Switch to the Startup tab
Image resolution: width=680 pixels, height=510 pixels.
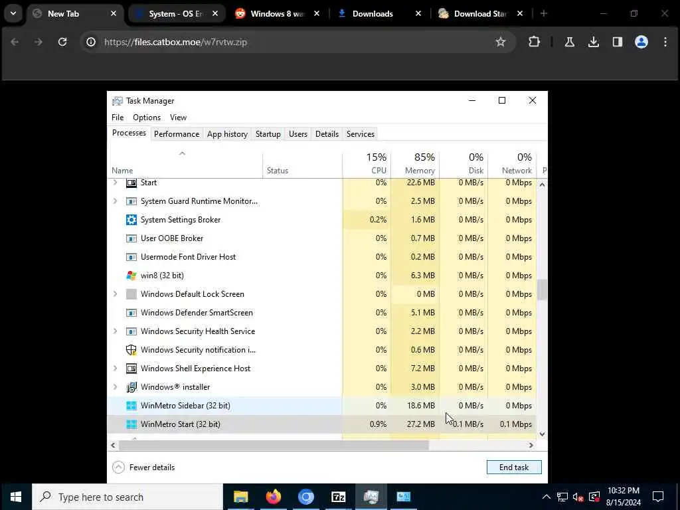[268, 134]
